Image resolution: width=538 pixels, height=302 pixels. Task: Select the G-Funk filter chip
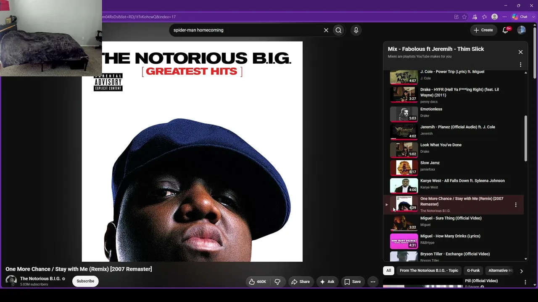[x=473, y=271]
